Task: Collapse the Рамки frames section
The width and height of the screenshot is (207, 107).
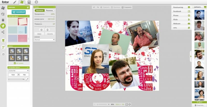Action: click(28, 46)
